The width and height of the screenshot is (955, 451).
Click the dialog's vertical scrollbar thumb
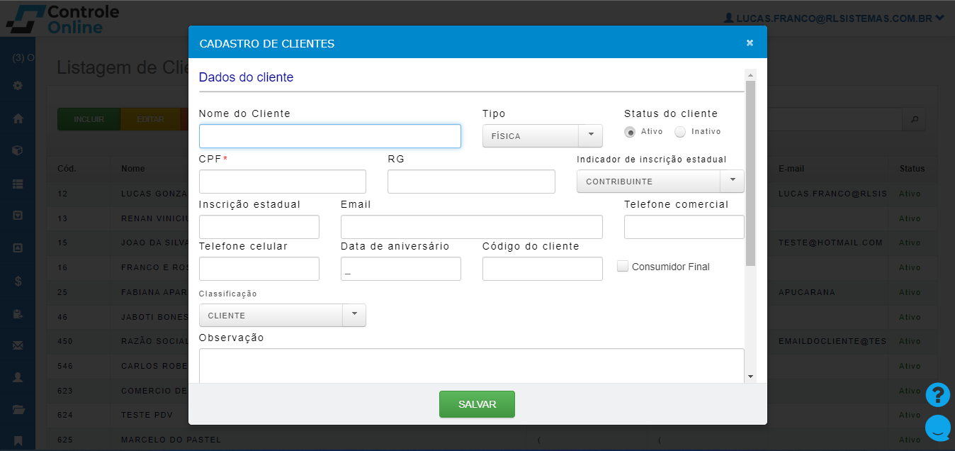[750, 173]
